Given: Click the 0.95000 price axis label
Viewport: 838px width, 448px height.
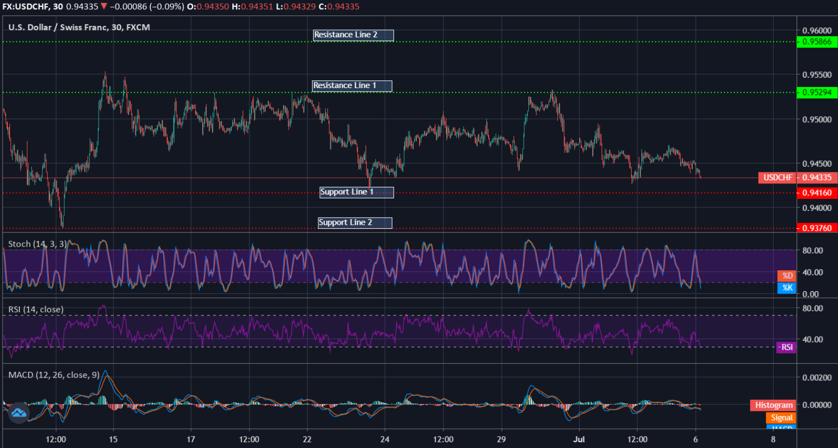Looking at the screenshot, I should tap(817, 119).
